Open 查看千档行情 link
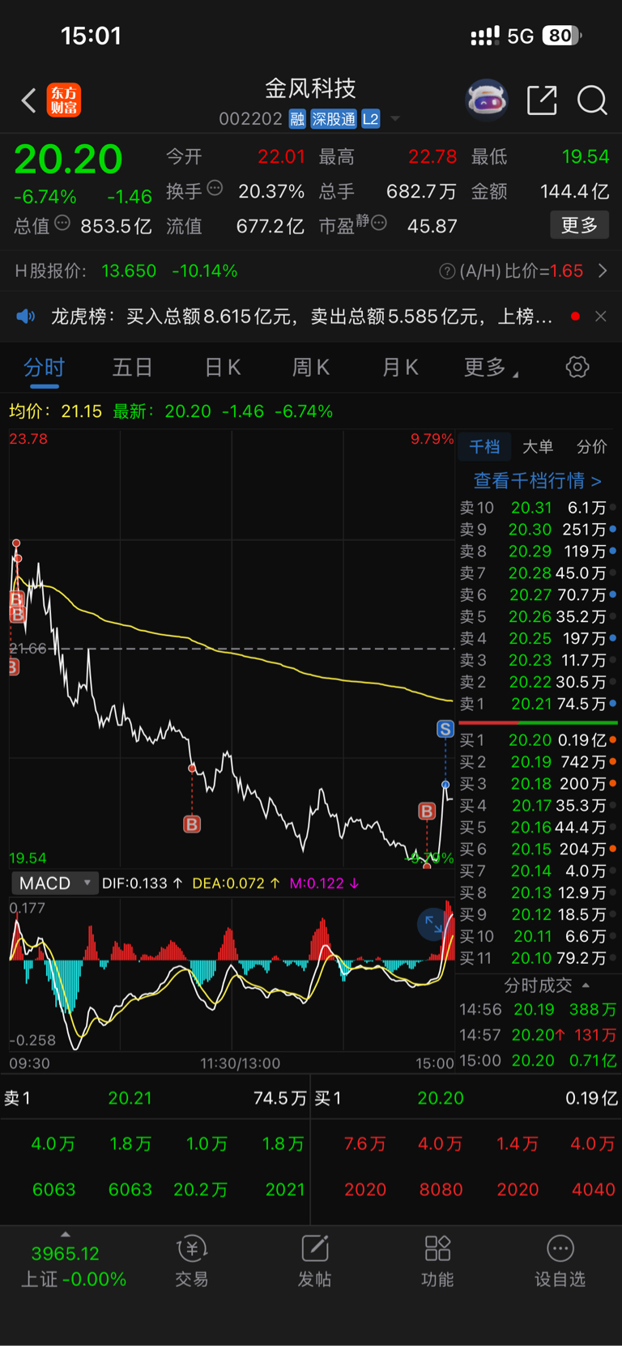 pos(537,481)
